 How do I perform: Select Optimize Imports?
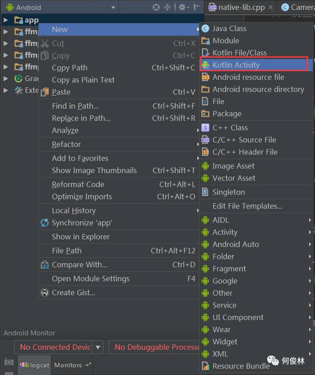coord(119,197)
